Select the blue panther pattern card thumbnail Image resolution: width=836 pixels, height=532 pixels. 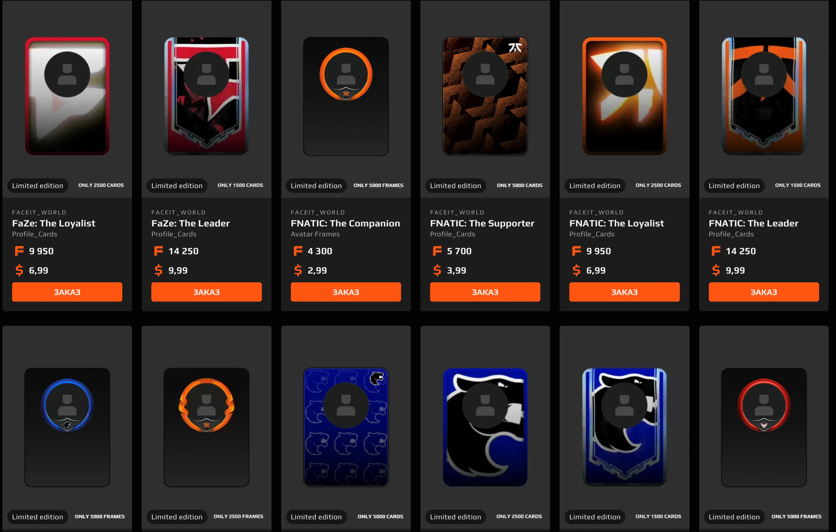coord(346,427)
